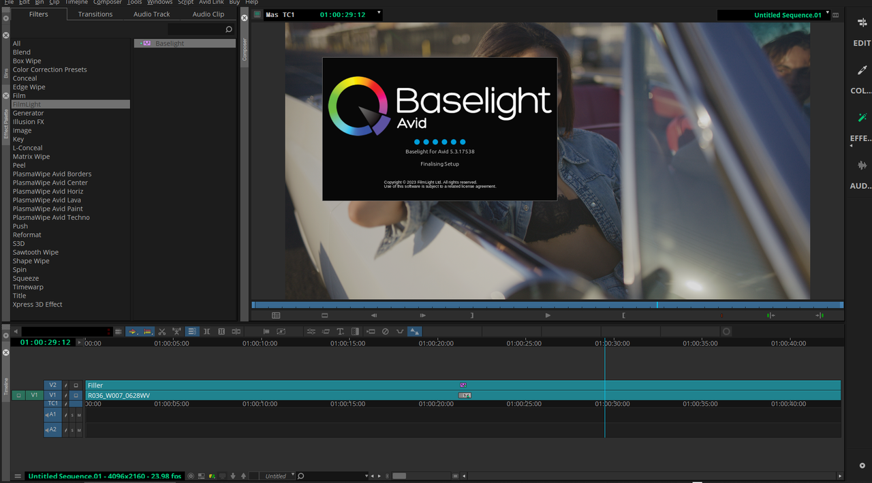
Task: Click the Composer settings icon beside Mas TC1
Action: tap(257, 14)
